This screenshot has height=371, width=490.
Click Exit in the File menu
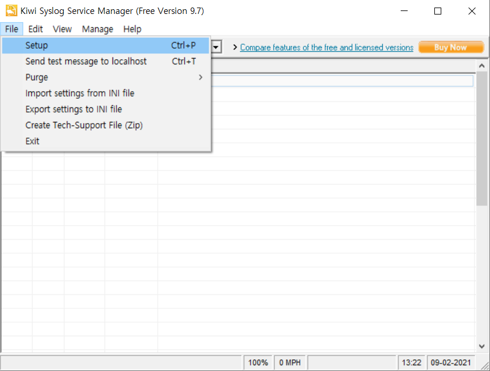point(106,141)
